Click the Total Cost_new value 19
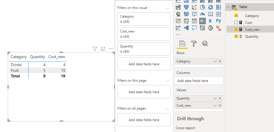The image size is (274, 132). [63, 76]
